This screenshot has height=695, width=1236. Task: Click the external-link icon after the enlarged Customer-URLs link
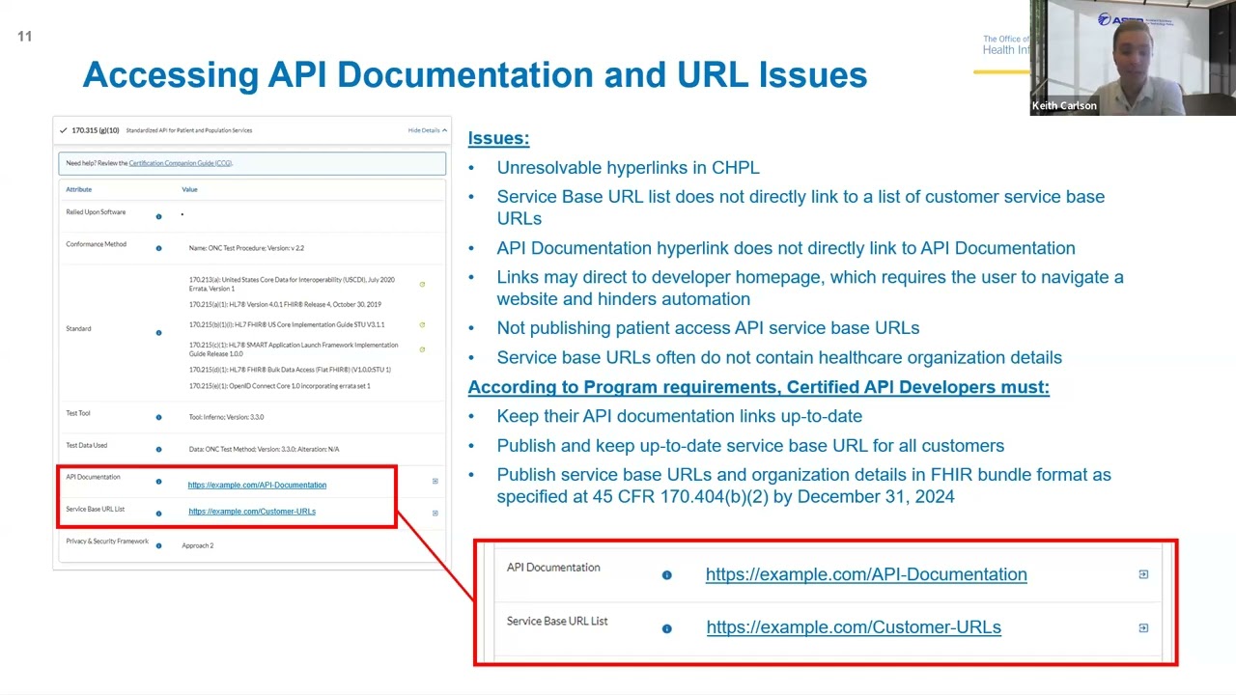coord(1143,628)
